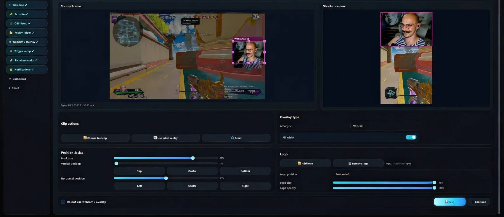Viewport: 504px width, 217px height.
Task: Click the bell icon beside Notifications
Action: point(11,69)
